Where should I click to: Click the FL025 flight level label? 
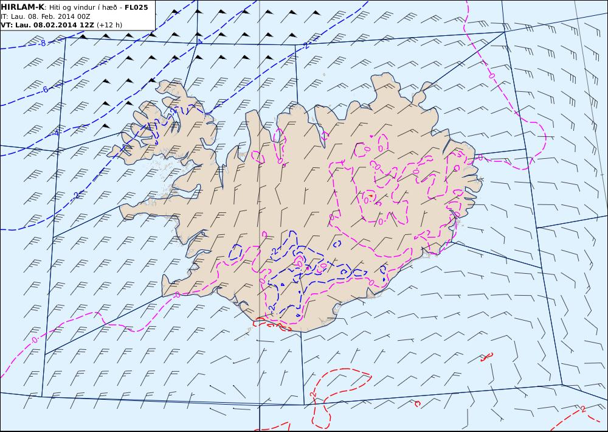point(136,7)
